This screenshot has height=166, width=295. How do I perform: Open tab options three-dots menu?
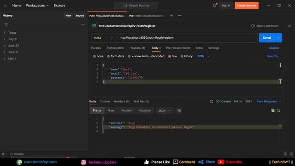point(180,16)
